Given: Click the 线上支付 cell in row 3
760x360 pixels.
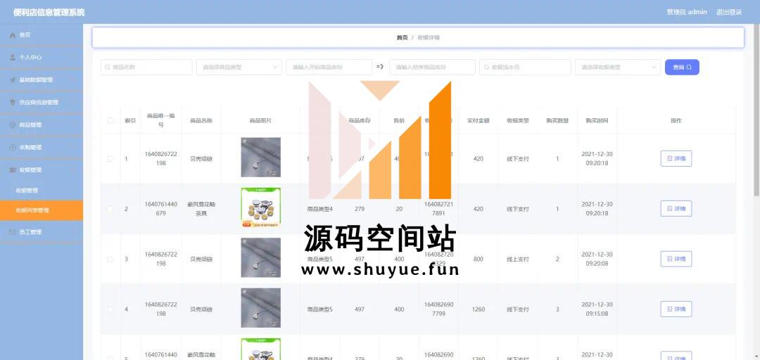Looking at the screenshot, I should (518, 259).
